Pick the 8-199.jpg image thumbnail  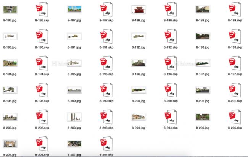[x=73, y=90]
